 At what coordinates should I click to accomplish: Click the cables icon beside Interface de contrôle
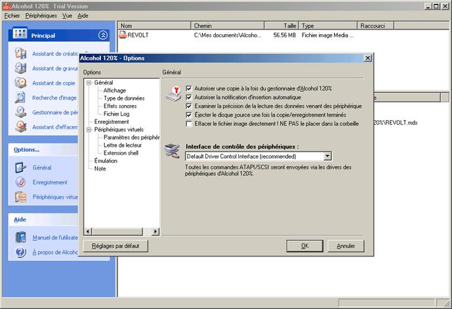[172, 151]
